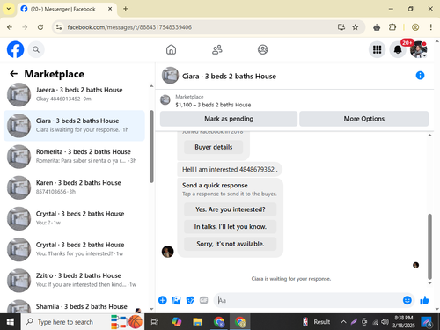Viewport: 440px width, 330px height.
Task: Choose a GIF icon
Action: 203,300
